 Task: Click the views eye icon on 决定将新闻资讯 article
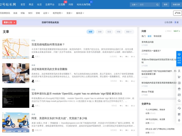[x=132, y=81]
